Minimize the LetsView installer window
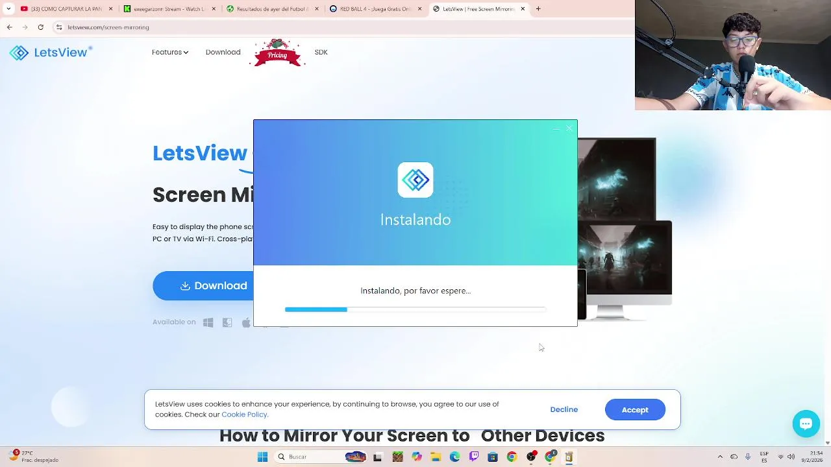This screenshot has height=467, width=831. (556, 128)
